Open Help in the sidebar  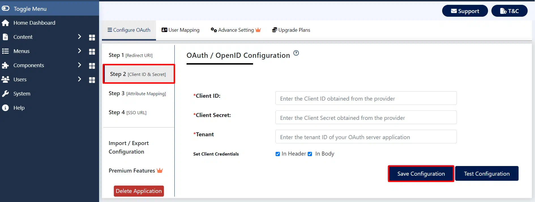(50, 108)
